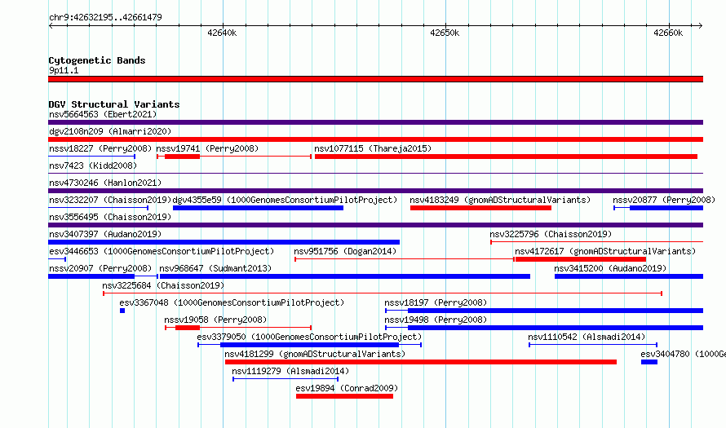Click the nsv5664563 (Ebert2021) variant label
Viewport: 726px width, 428px height.
(x=103, y=114)
